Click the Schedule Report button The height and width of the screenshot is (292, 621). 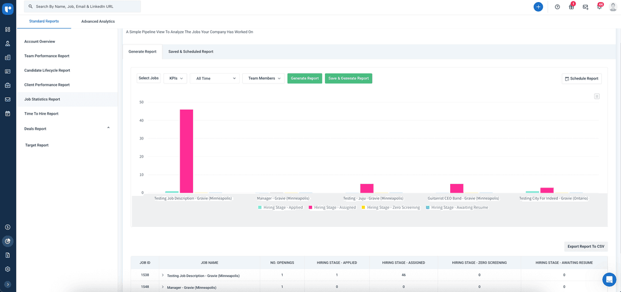581,79
